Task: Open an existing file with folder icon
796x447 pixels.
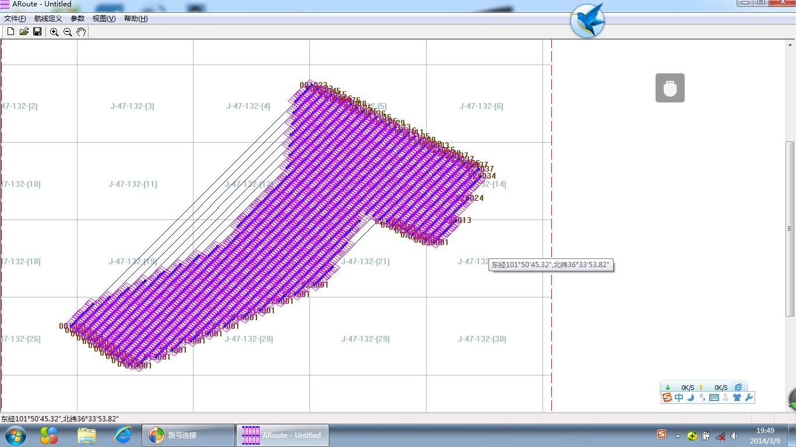Action: (24, 31)
